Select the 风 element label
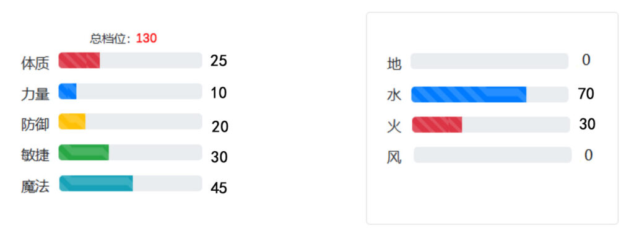The width and height of the screenshot is (634, 241). coord(394,158)
